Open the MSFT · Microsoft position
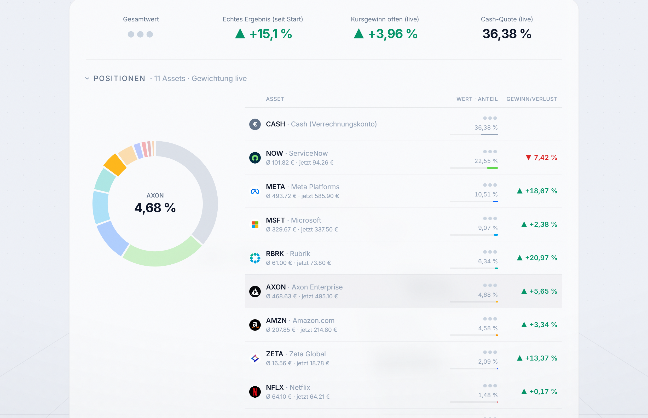The width and height of the screenshot is (648, 418). pyautogui.click(x=403, y=224)
